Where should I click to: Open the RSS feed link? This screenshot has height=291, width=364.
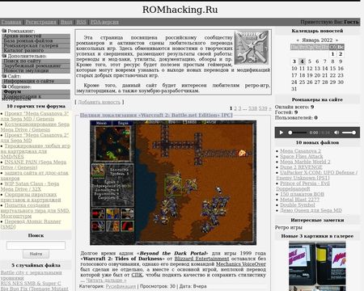click(81, 22)
